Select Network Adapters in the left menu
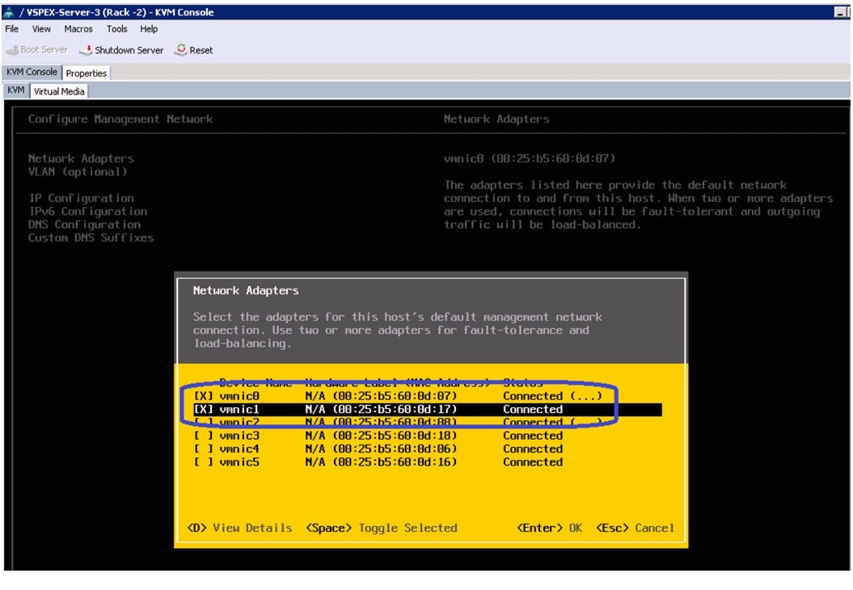853x590 pixels. tap(81, 158)
